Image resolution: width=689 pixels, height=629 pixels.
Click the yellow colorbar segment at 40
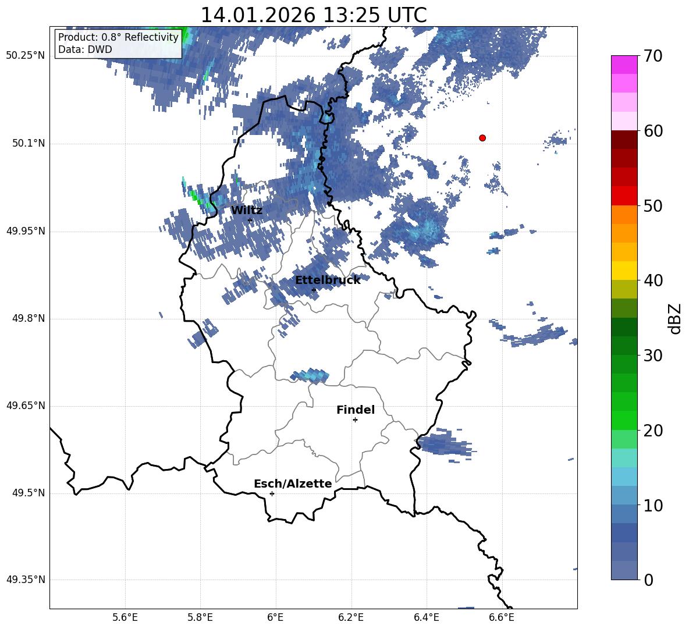pyautogui.click(x=624, y=271)
